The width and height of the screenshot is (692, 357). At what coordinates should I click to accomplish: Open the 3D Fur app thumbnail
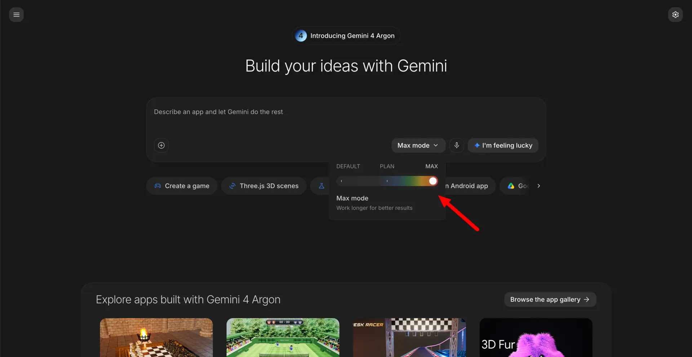pyautogui.click(x=536, y=338)
